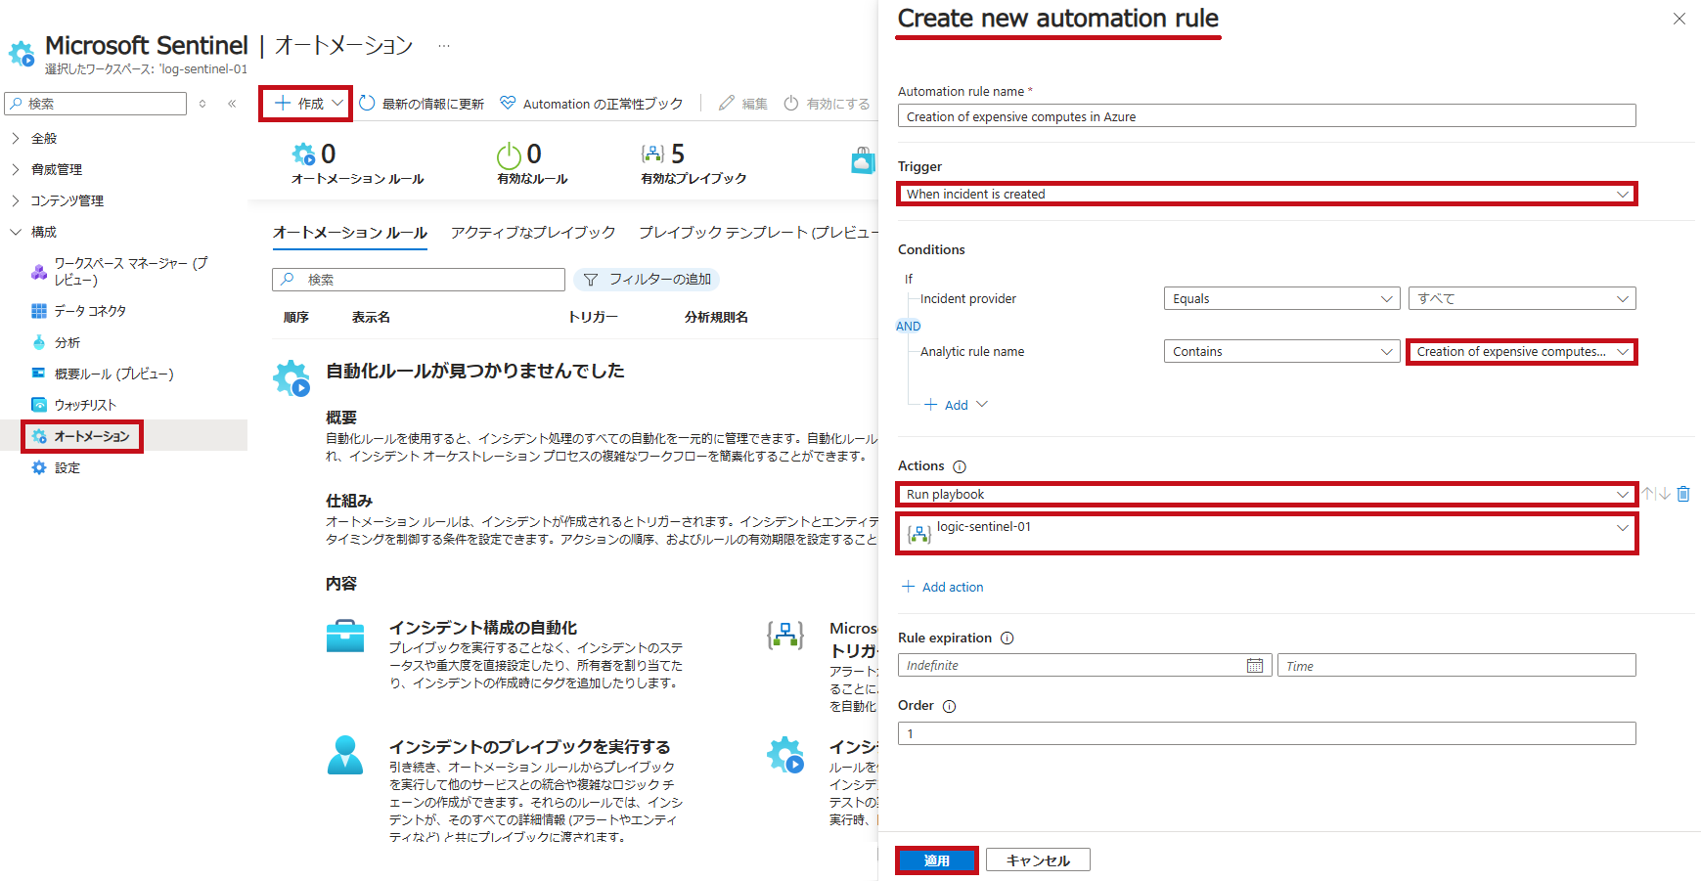Switch to オートメーション ルール tab

tap(350, 233)
